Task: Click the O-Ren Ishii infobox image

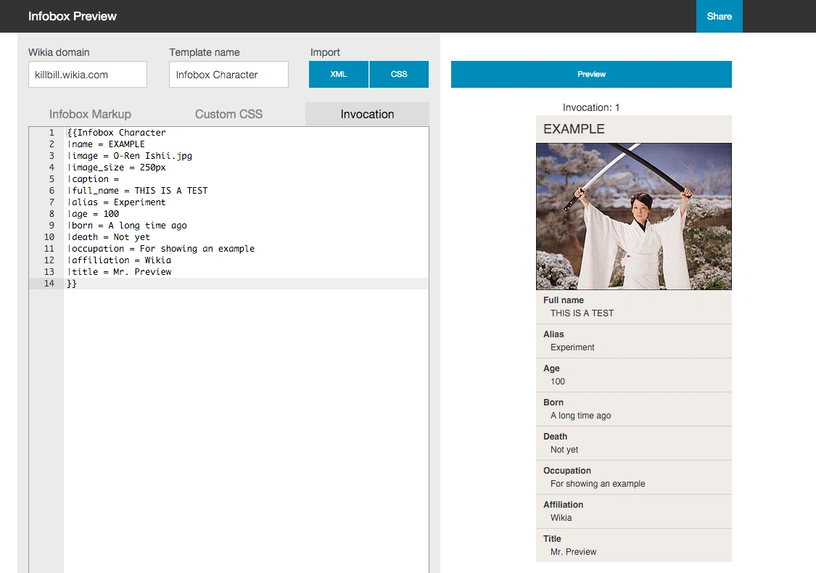Action: tap(633, 216)
